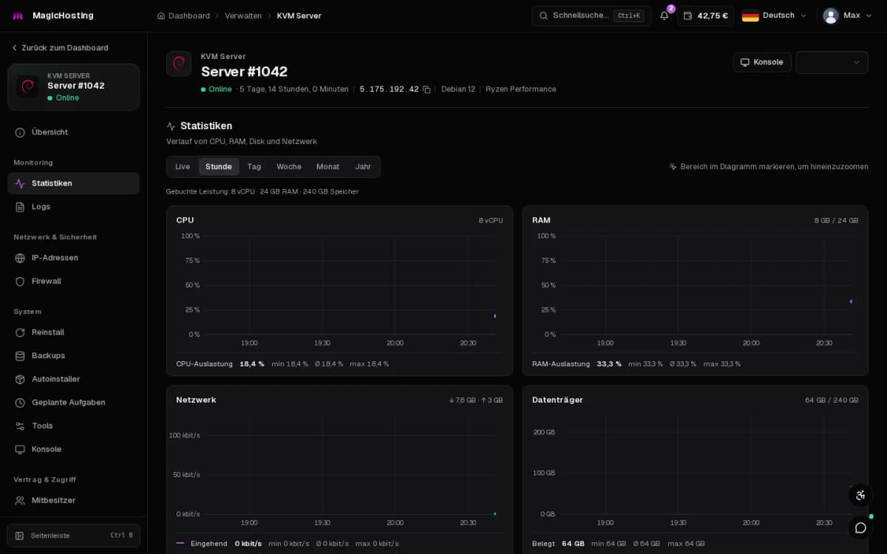The image size is (887, 554).
Task: Click the RAM-Auslastung 33,3 % value
Action: click(609, 364)
